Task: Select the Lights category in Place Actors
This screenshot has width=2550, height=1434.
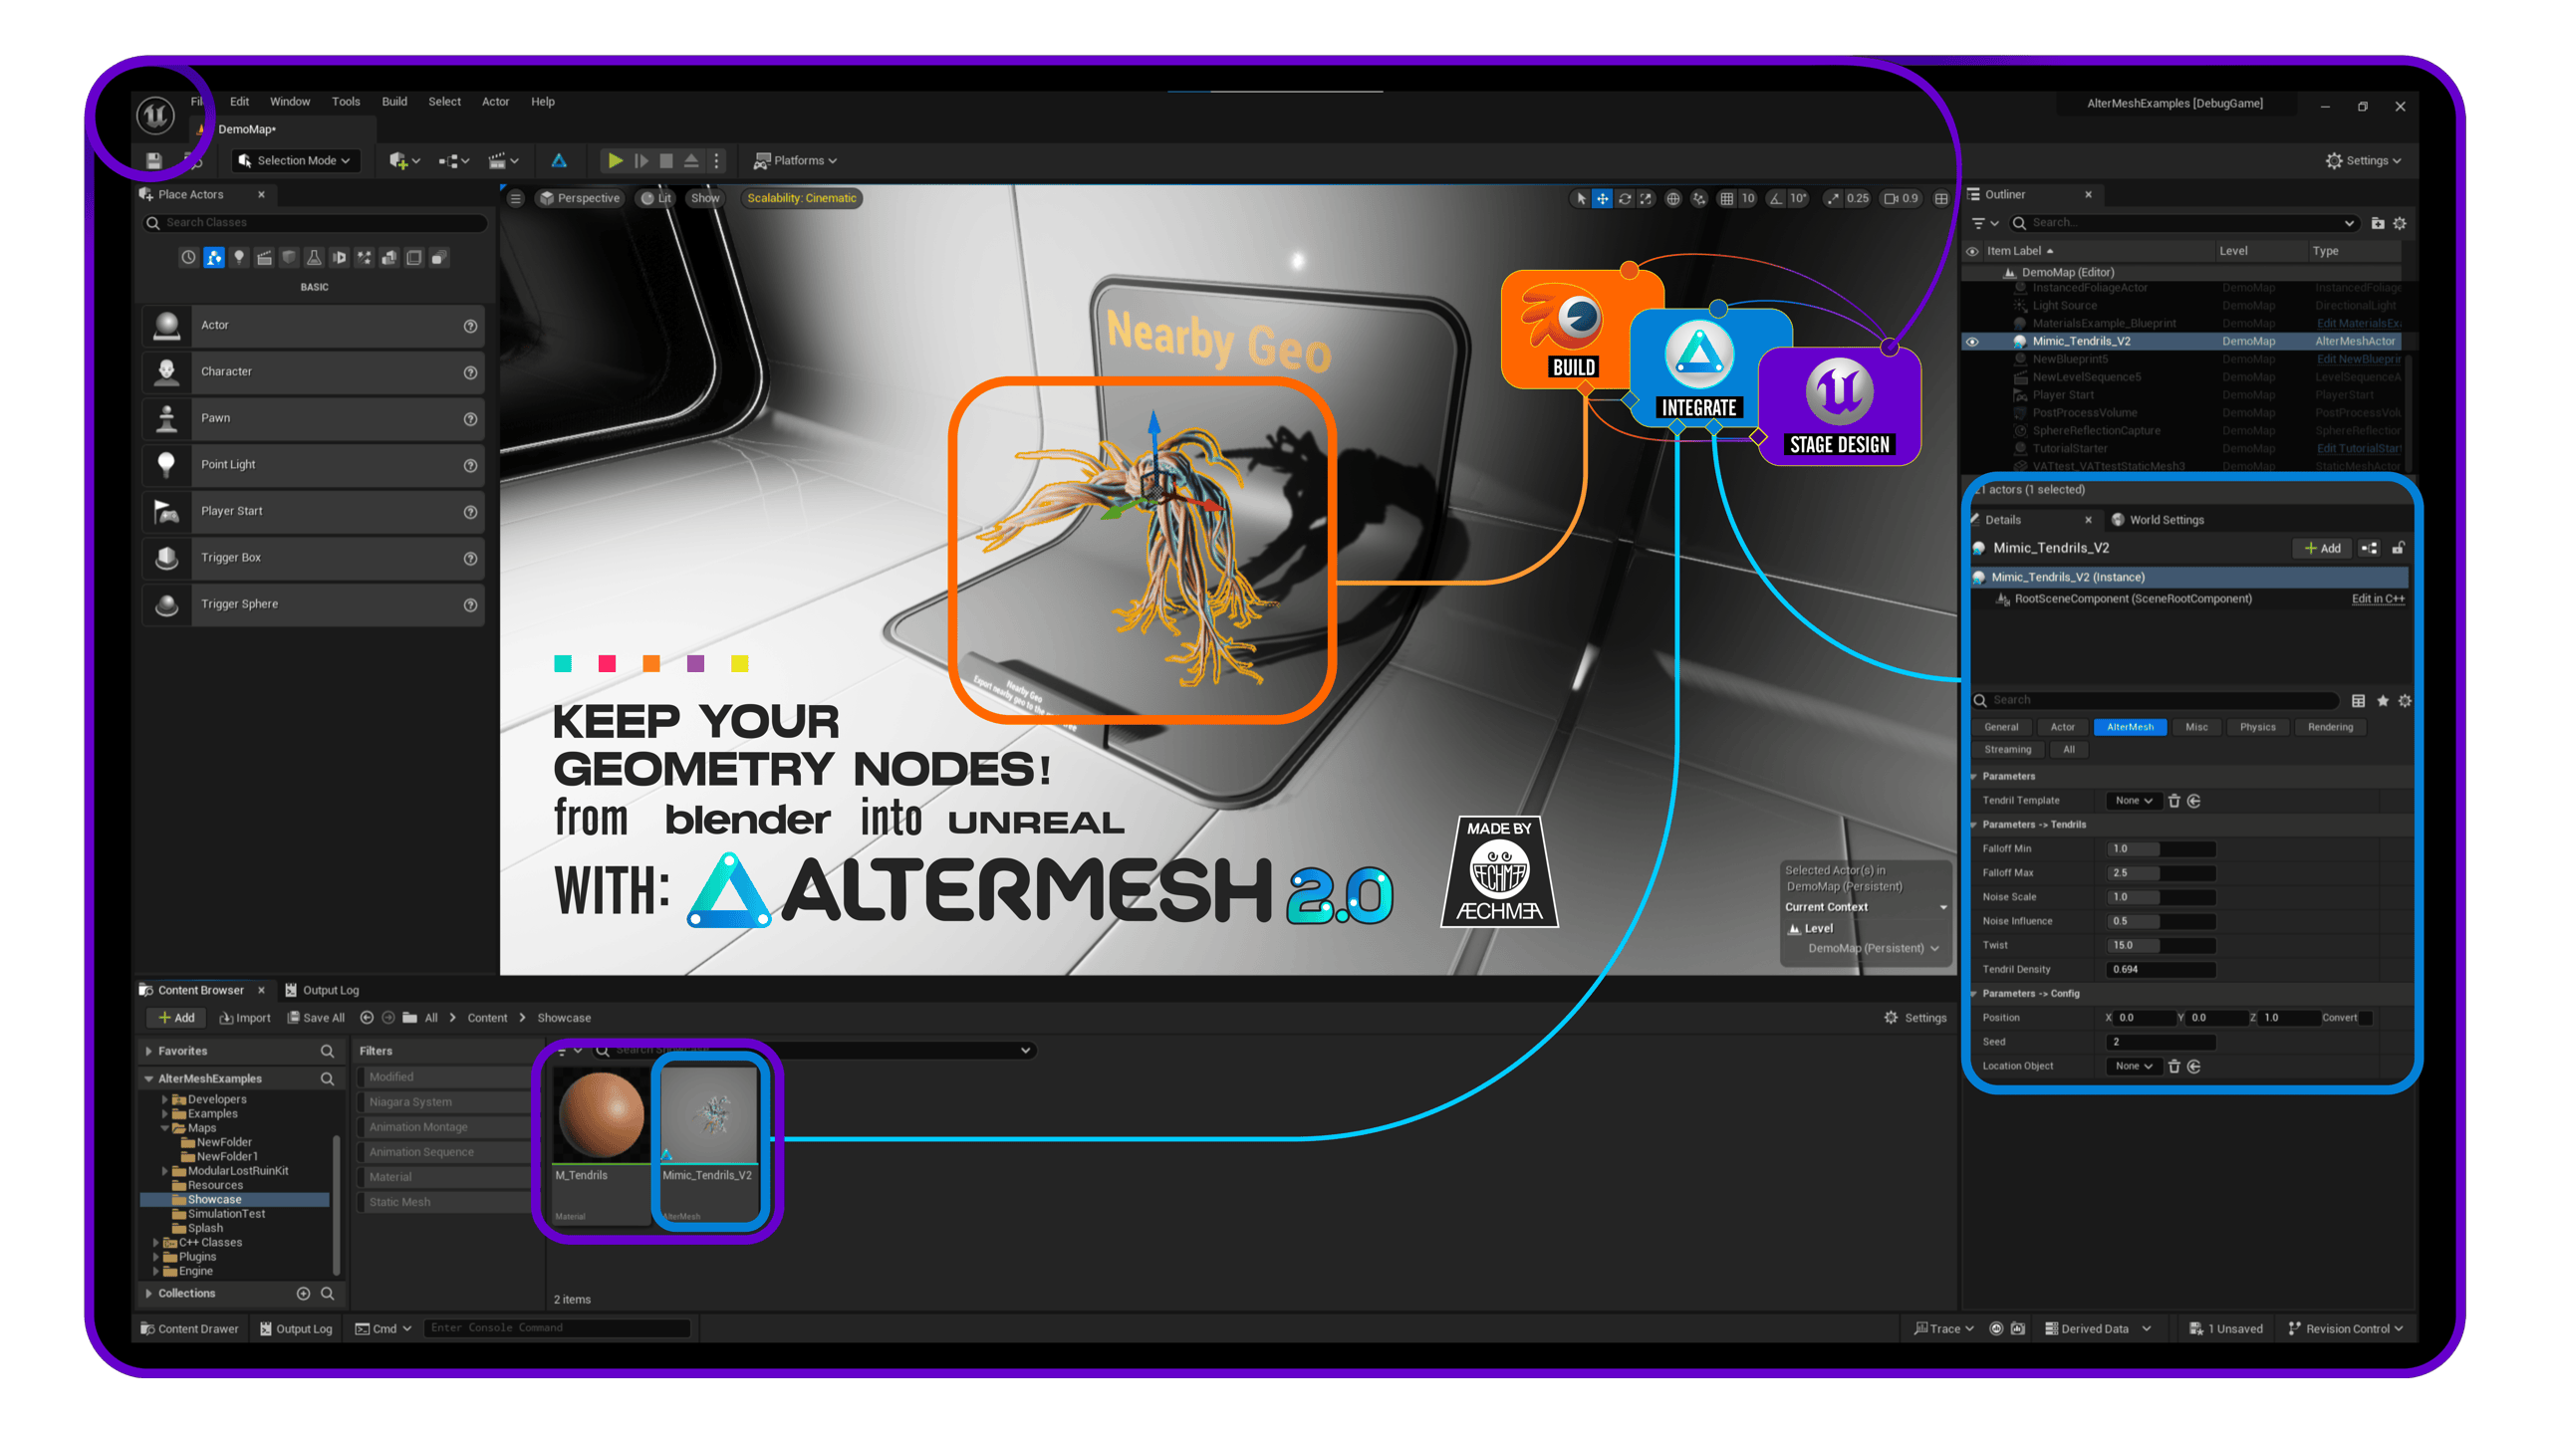Action: (239, 258)
